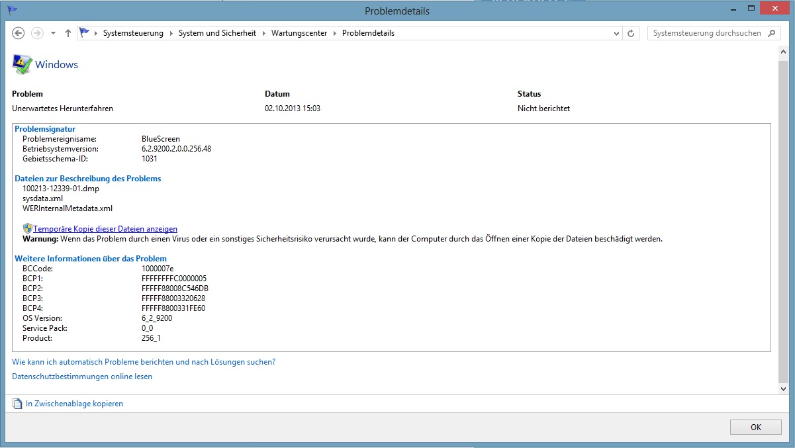The height and width of the screenshot is (448, 795).
Task: Click the Problemsignatur heading
Action: [x=45, y=129]
